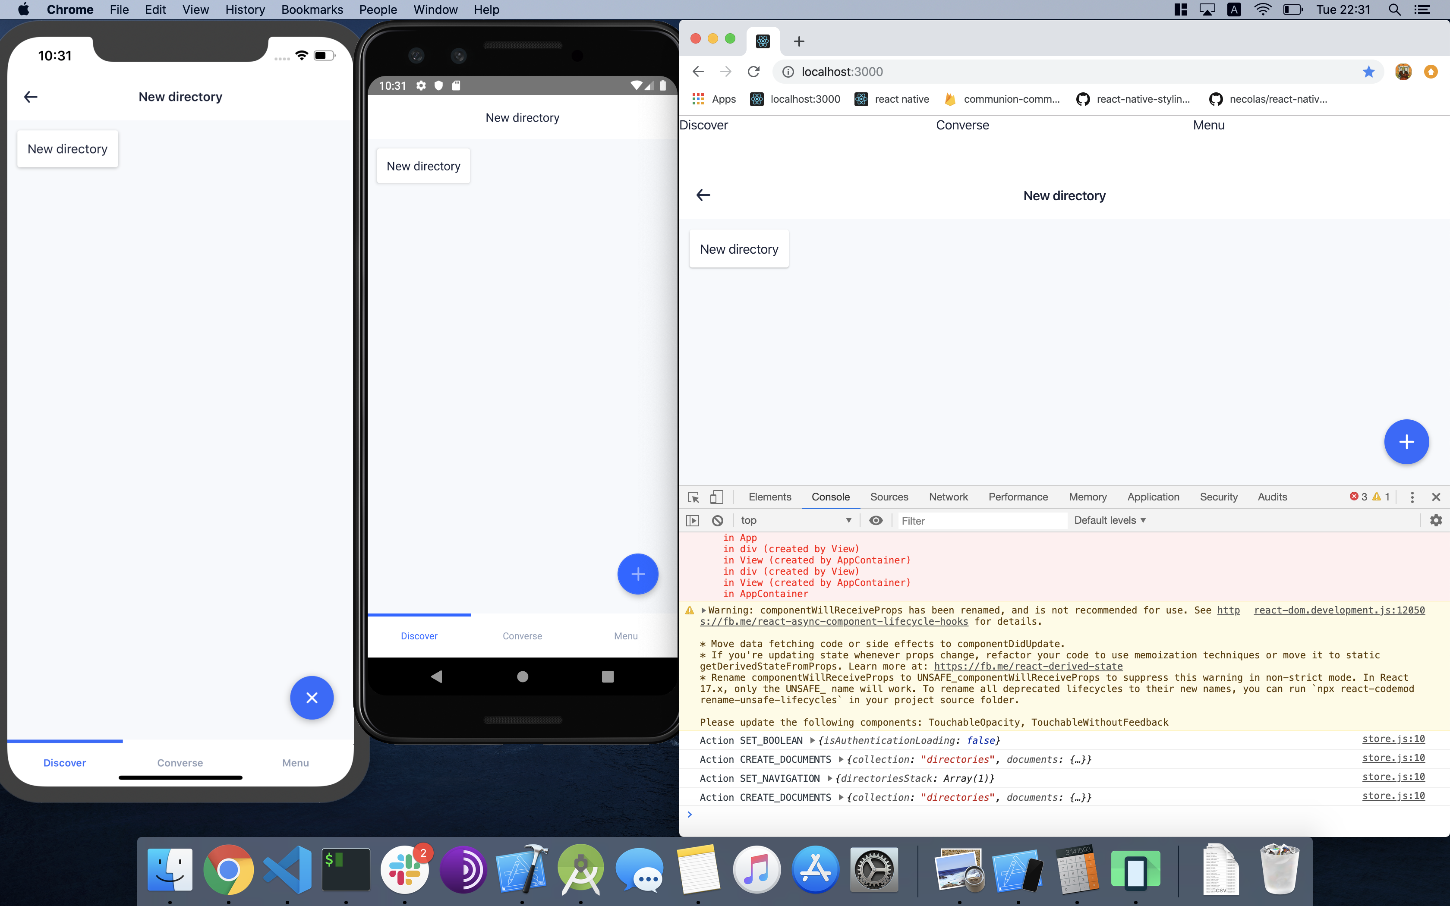Open Console settings with the gear icon

(1436, 520)
